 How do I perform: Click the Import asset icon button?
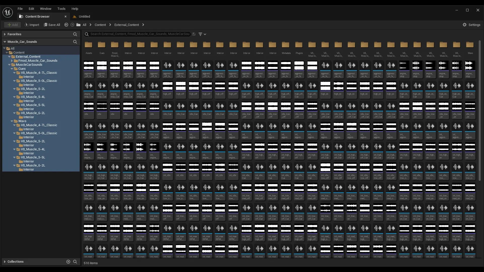[26, 25]
